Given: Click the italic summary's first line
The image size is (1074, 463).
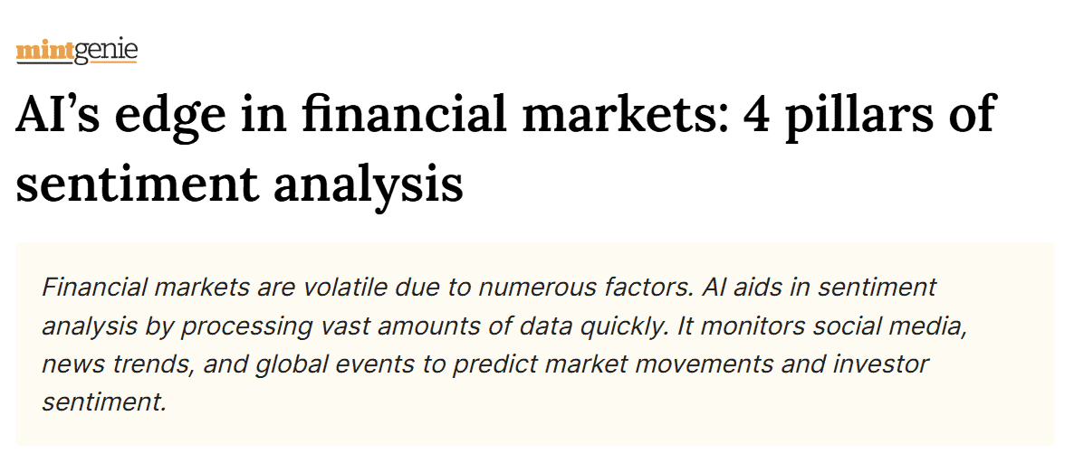Looking at the screenshot, I should click(489, 288).
